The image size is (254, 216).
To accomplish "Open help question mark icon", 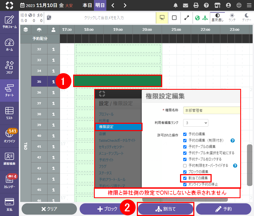I will pyautogui.click(x=206, y=5).
